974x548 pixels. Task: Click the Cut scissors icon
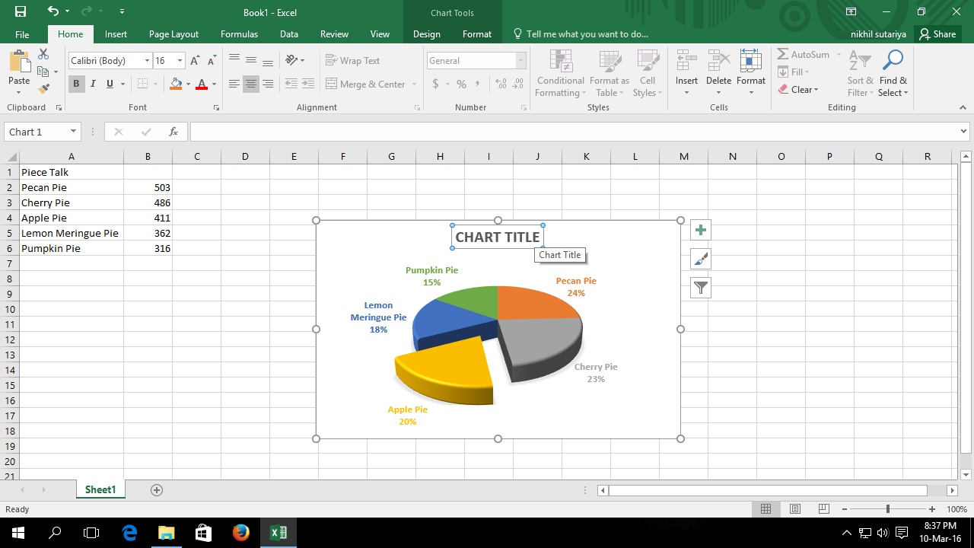click(43, 54)
